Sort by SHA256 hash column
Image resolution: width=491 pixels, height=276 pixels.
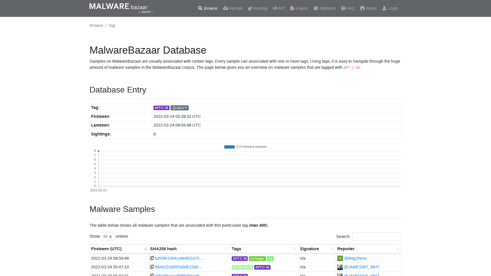[x=189, y=249]
